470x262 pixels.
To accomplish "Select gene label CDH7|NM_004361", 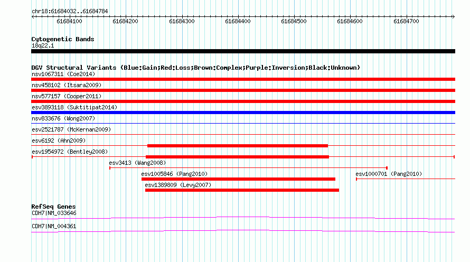I will point(54,226).
